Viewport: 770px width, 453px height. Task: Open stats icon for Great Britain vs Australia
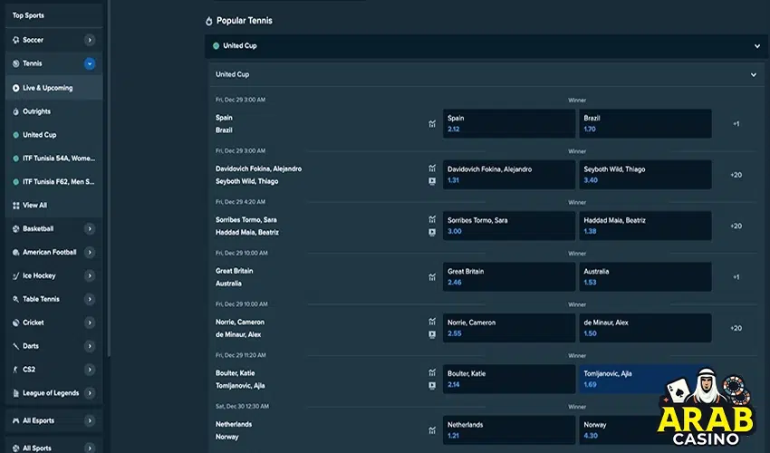tap(432, 277)
